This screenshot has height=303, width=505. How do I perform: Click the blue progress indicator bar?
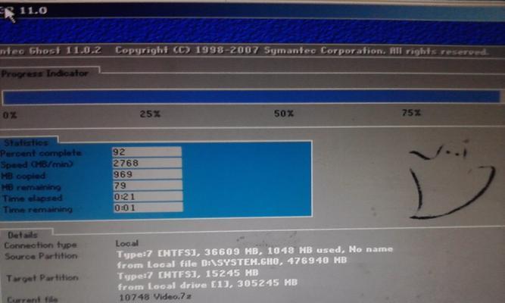[x=251, y=97]
